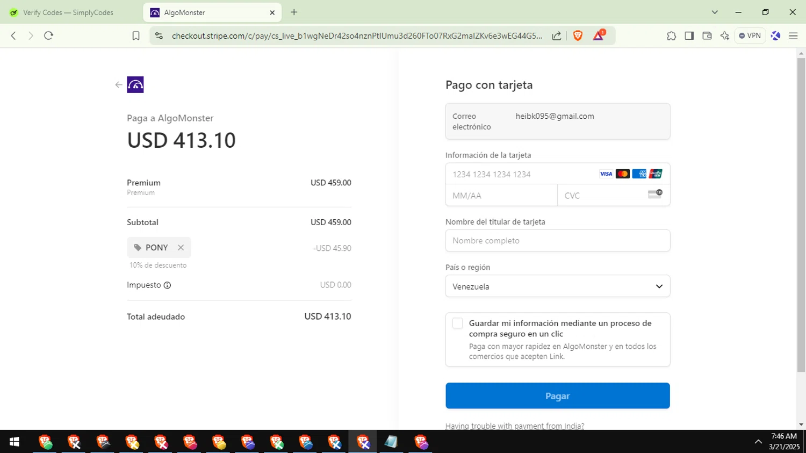Show hidden system tray icons
806x453 pixels.
click(x=758, y=442)
